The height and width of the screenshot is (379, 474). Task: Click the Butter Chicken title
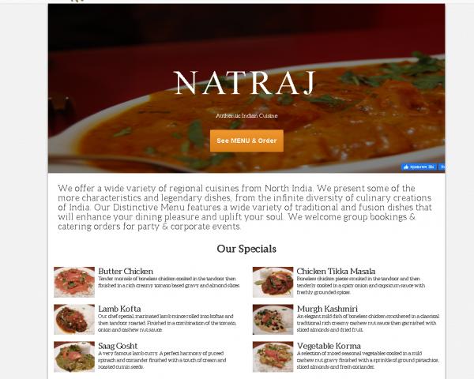tap(126, 271)
